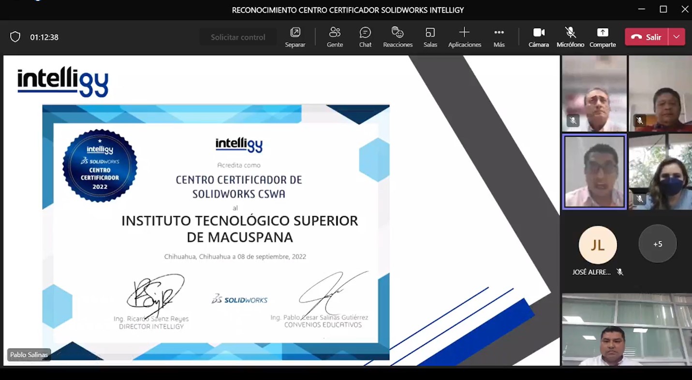Select the highlighted speaker video with glasses
692x380 pixels.
(x=594, y=172)
